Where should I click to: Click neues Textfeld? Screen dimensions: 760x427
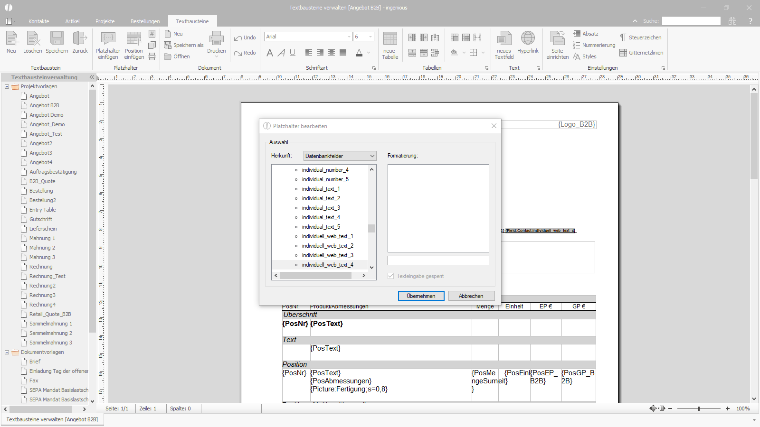click(504, 45)
